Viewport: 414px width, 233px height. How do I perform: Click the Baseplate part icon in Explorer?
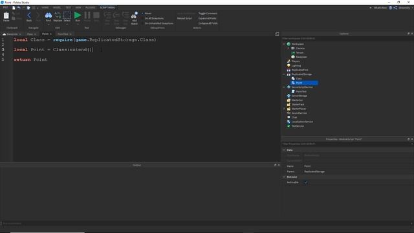pos(293,57)
